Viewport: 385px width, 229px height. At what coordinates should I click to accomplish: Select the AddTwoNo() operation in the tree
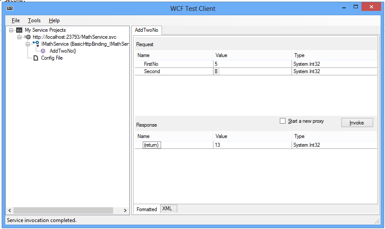[63, 51]
